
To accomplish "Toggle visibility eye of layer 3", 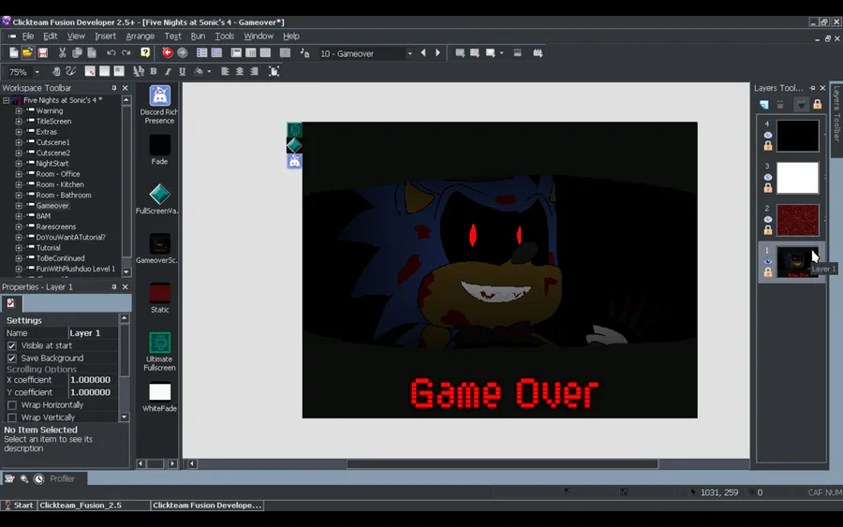I will [768, 177].
